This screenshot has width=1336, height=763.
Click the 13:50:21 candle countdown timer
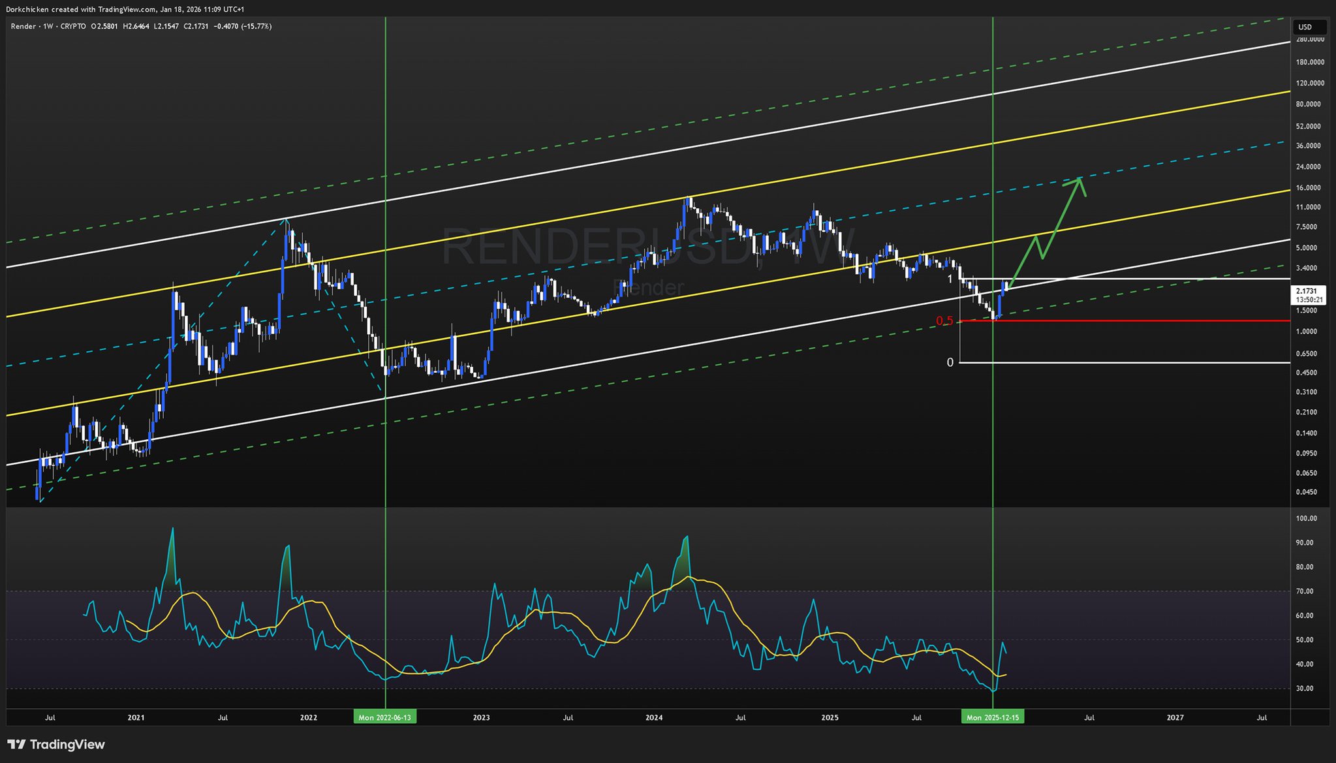pos(1309,300)
